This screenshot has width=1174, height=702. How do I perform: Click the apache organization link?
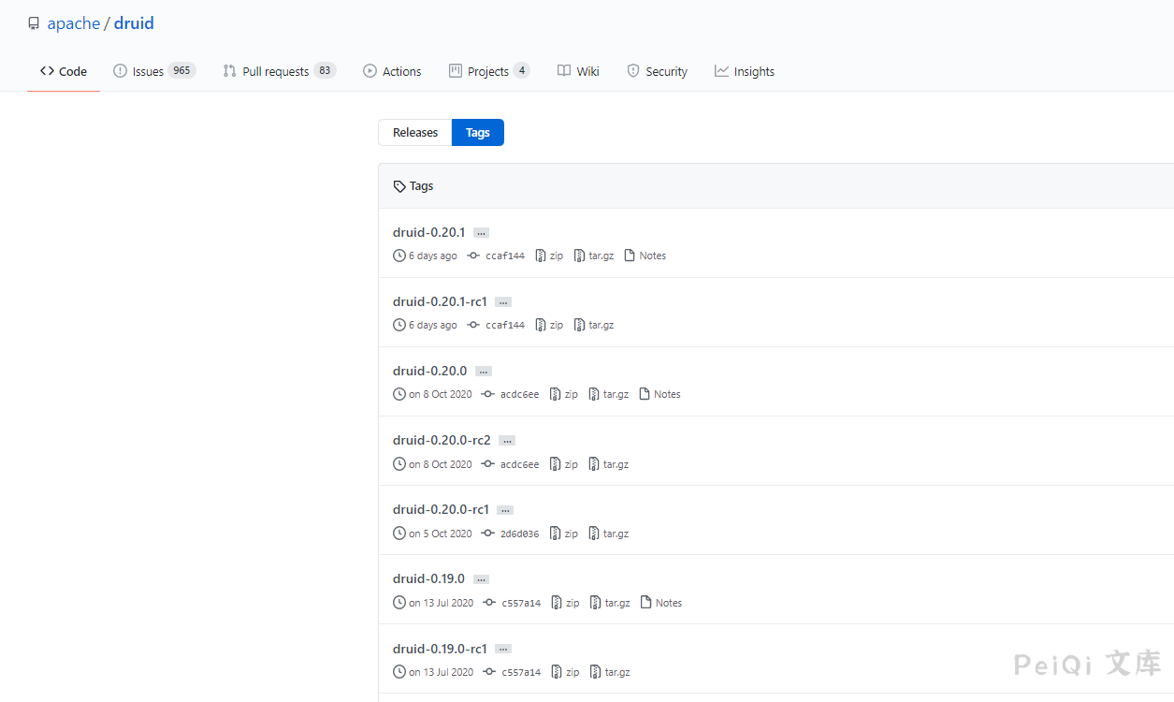click(74, 23)
